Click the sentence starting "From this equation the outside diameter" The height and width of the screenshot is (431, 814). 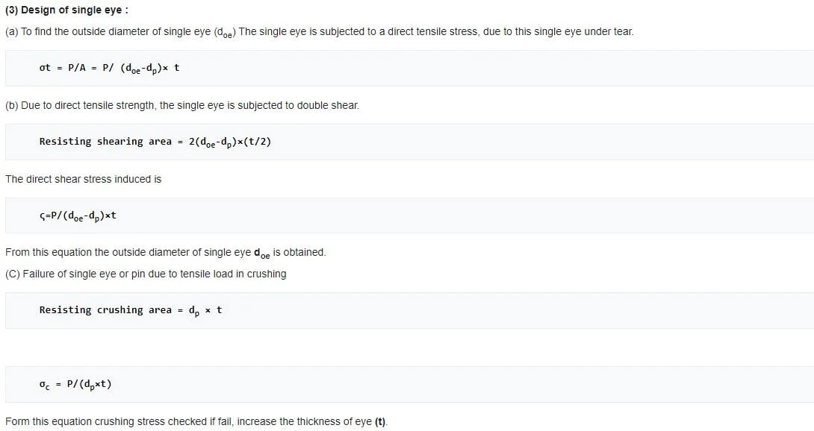pyautogui.click(x=165, y=252)
